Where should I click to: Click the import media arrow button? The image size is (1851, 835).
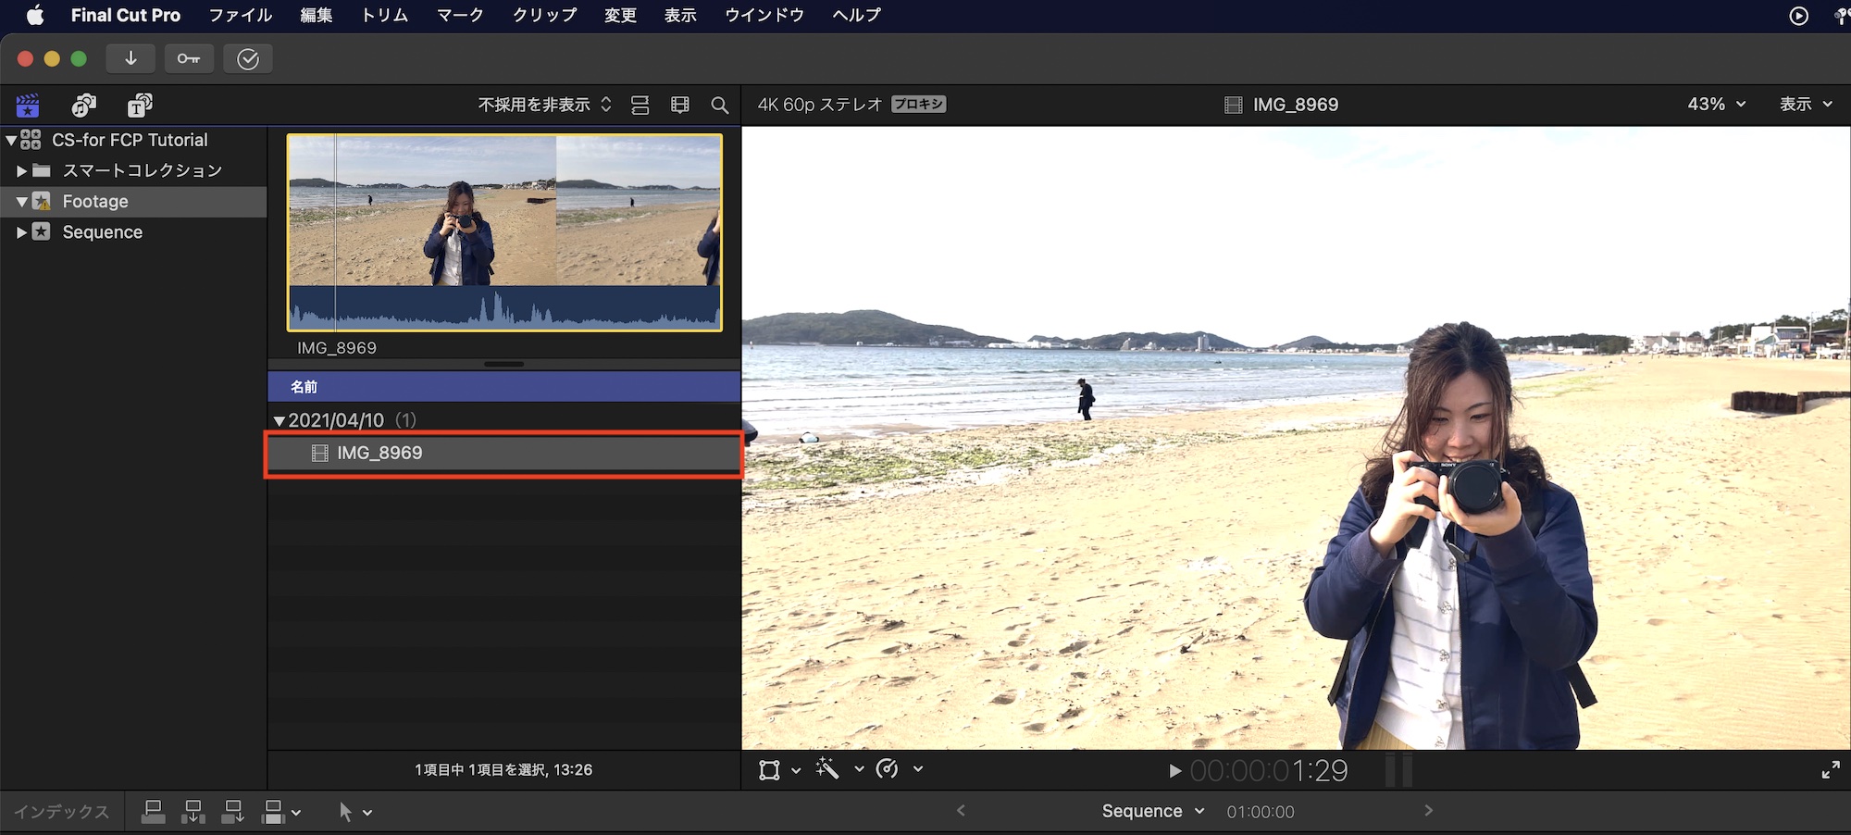[130, 58]
